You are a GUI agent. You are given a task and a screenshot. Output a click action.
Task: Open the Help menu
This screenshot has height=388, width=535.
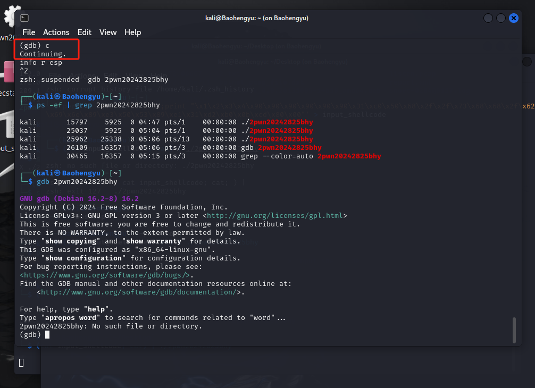pyautogui.click(x=133, y=32)
